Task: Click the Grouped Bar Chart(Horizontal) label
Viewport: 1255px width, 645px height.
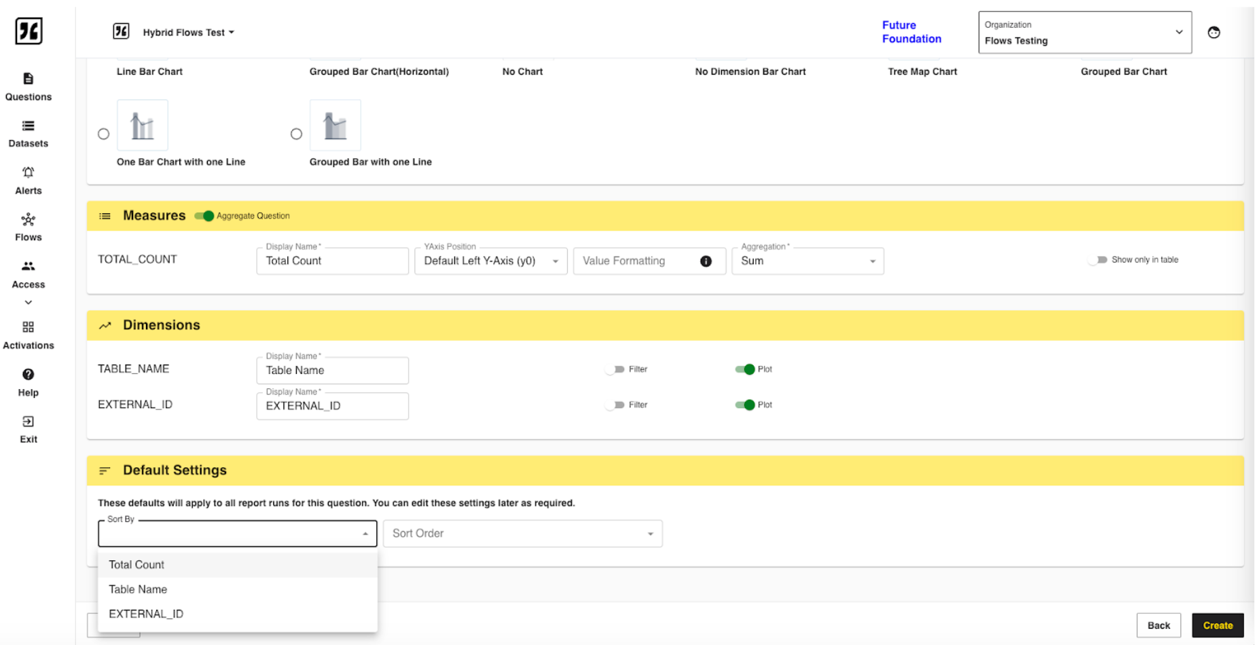Action: pos(379,72)
